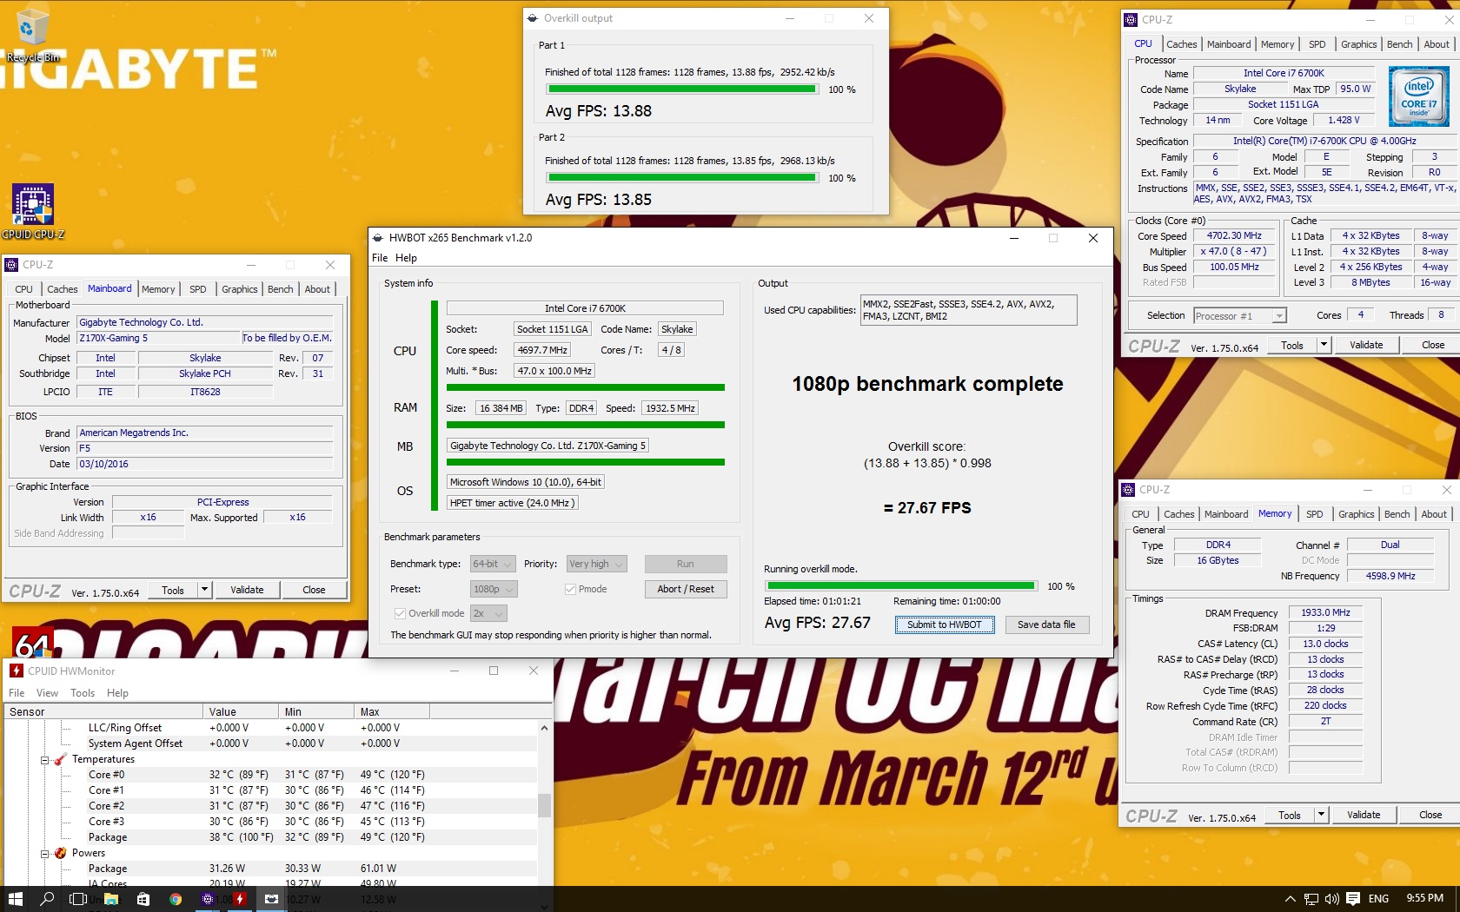The image size is (1460, 912).
Task: Switch to SPD tab in CPU-Z Memory window
Action: coord(1315,514)
